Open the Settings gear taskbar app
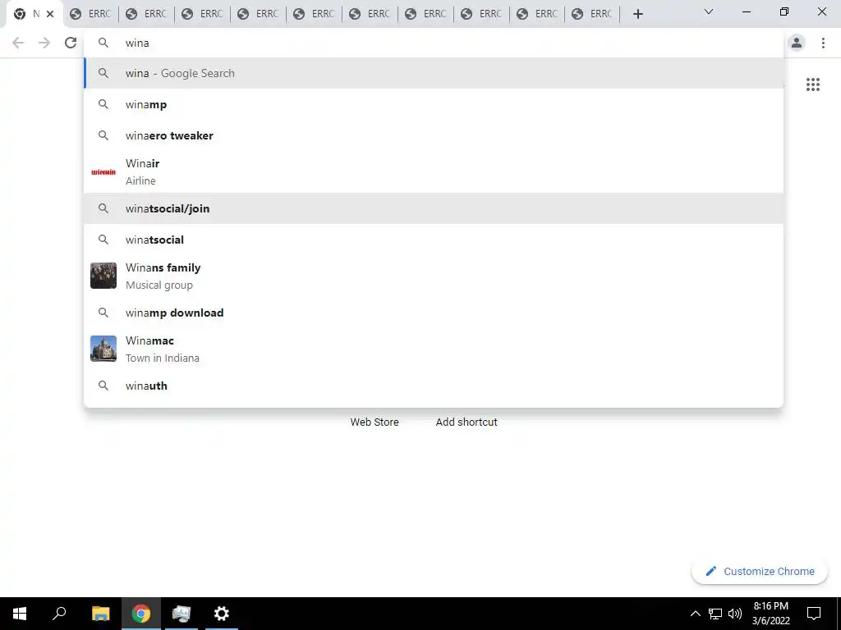 222,614
